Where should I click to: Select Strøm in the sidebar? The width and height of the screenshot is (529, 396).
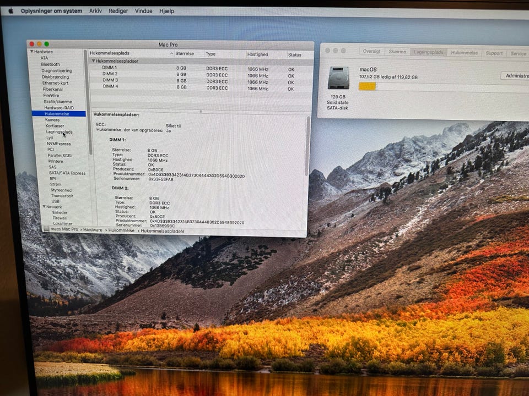[x=56, y=184]
